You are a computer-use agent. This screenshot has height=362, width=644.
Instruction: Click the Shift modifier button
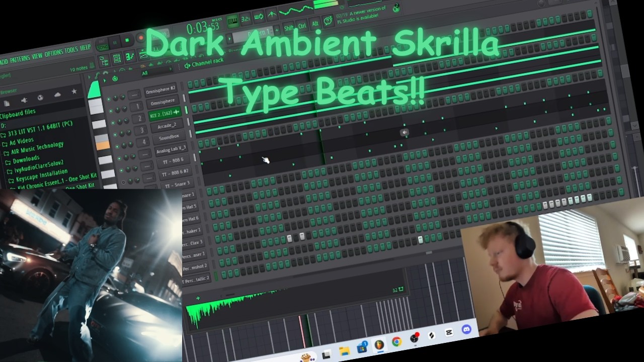289,28
